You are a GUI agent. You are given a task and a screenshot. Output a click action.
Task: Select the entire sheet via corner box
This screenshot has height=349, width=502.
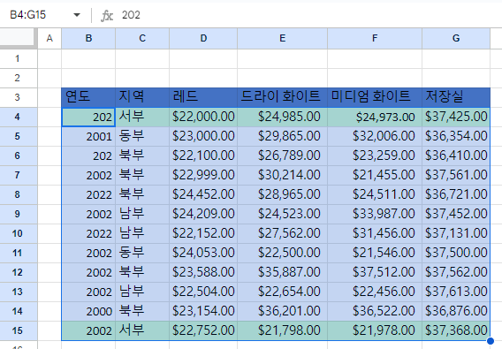pos(19,39)
